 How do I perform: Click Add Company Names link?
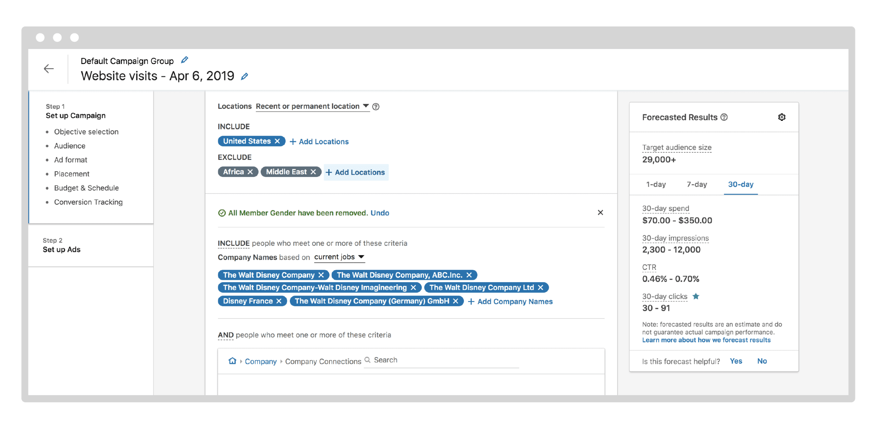[510, 302]
